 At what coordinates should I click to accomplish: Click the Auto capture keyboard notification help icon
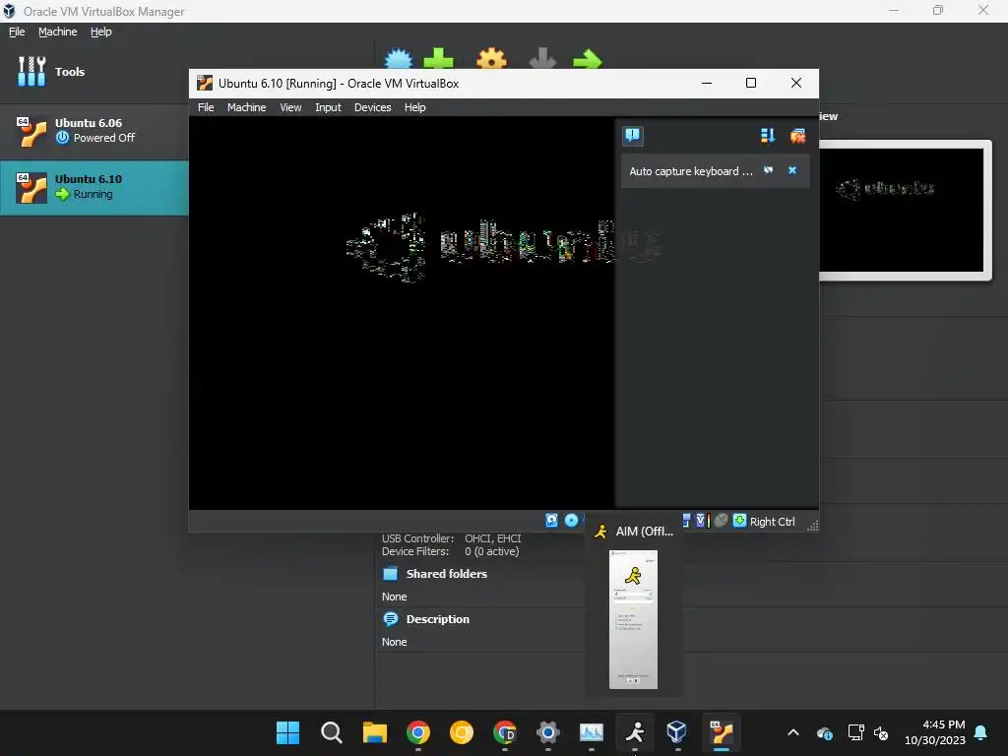768,170
